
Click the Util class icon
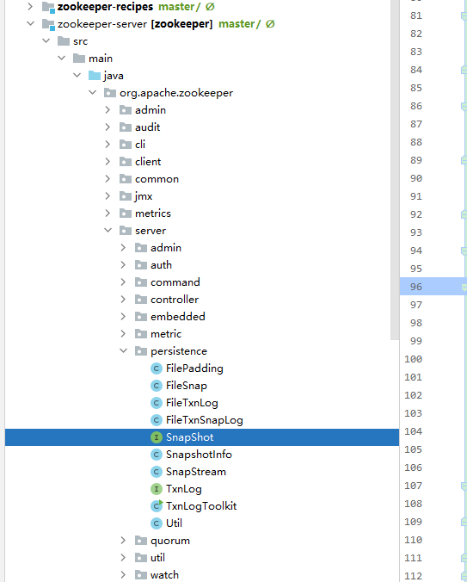coord(157,523)
